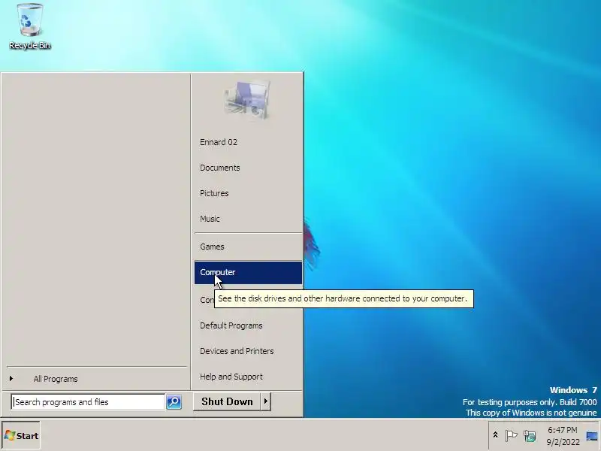The width and height of the screenshot is (601, 451).
Task: Click the Show Desktop tray icon
Action: tap(592, 436)
